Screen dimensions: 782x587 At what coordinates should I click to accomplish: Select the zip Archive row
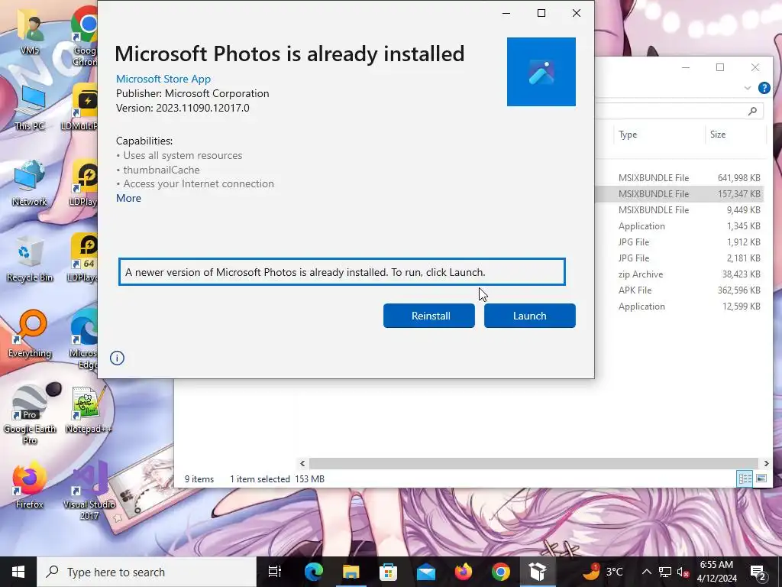[679, 274]
